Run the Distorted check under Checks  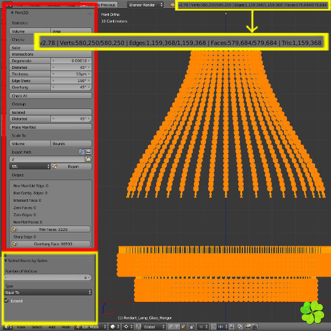click(30, 67)
